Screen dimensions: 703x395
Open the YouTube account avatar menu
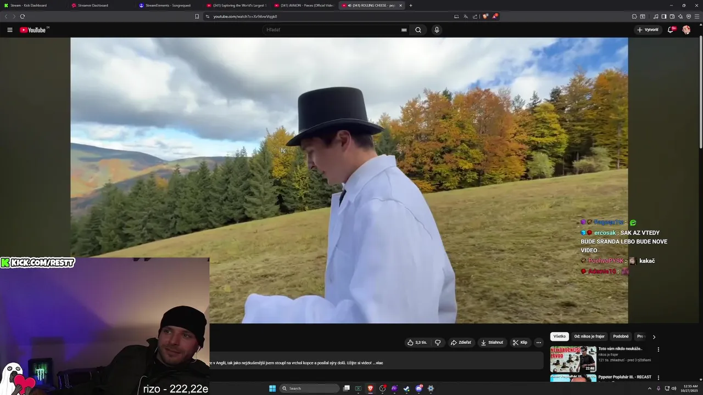(686, 30)
